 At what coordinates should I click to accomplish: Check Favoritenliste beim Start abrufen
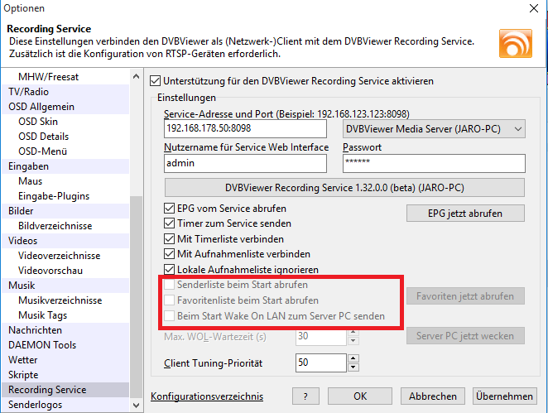169,300
